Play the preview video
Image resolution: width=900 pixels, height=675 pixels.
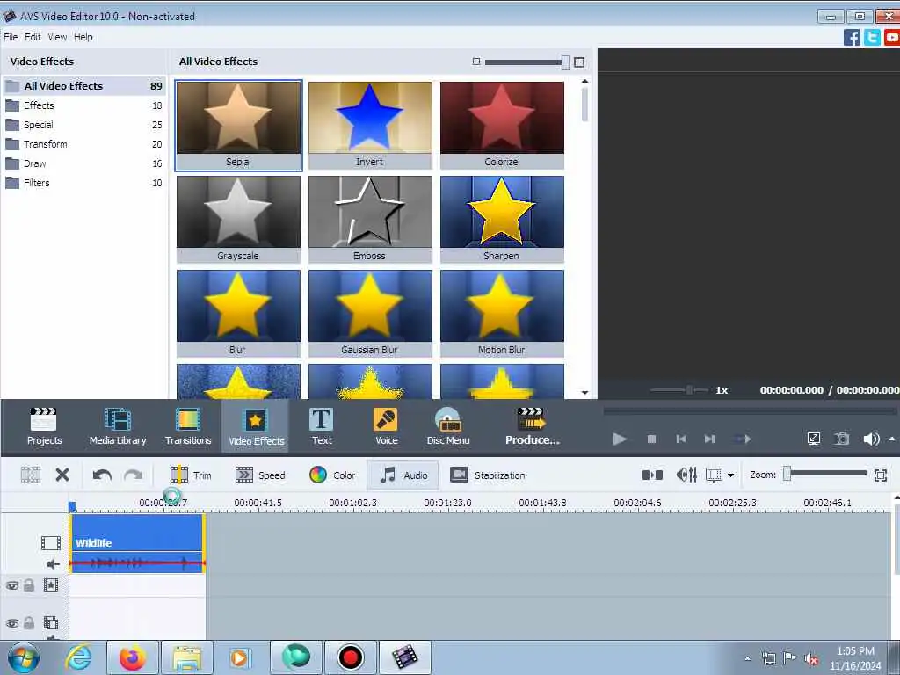pyautogui.click(x=620, y=439)
